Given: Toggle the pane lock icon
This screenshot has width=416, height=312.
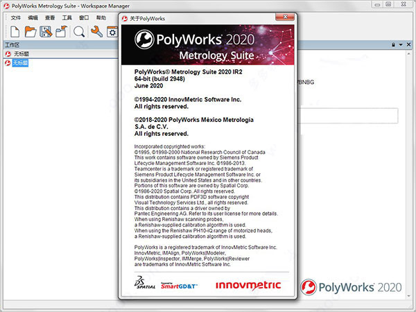Looking at the screenshot, I should [x=393, y=45].
